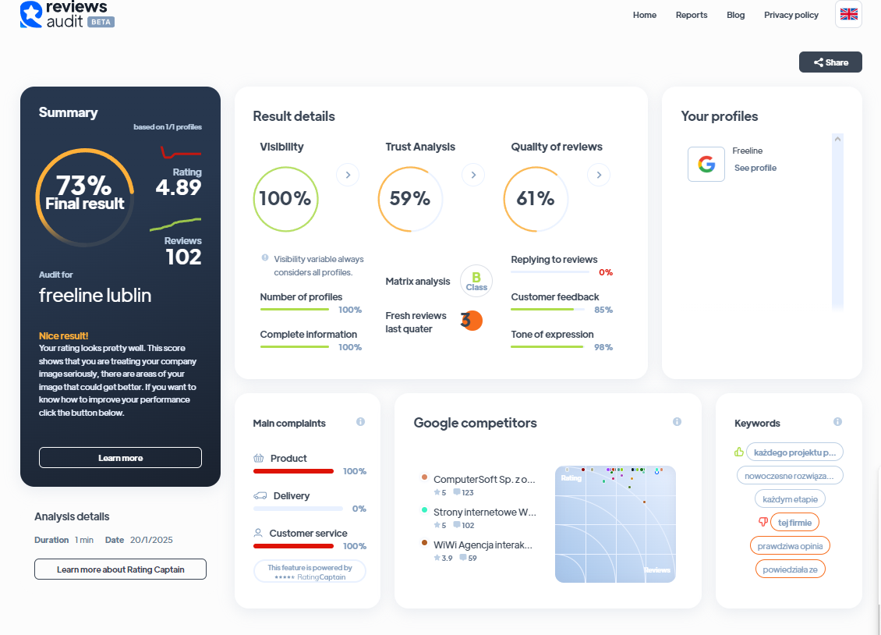Click the BETA label badge
Screen dimensions: 881x635
pos(101,22)
